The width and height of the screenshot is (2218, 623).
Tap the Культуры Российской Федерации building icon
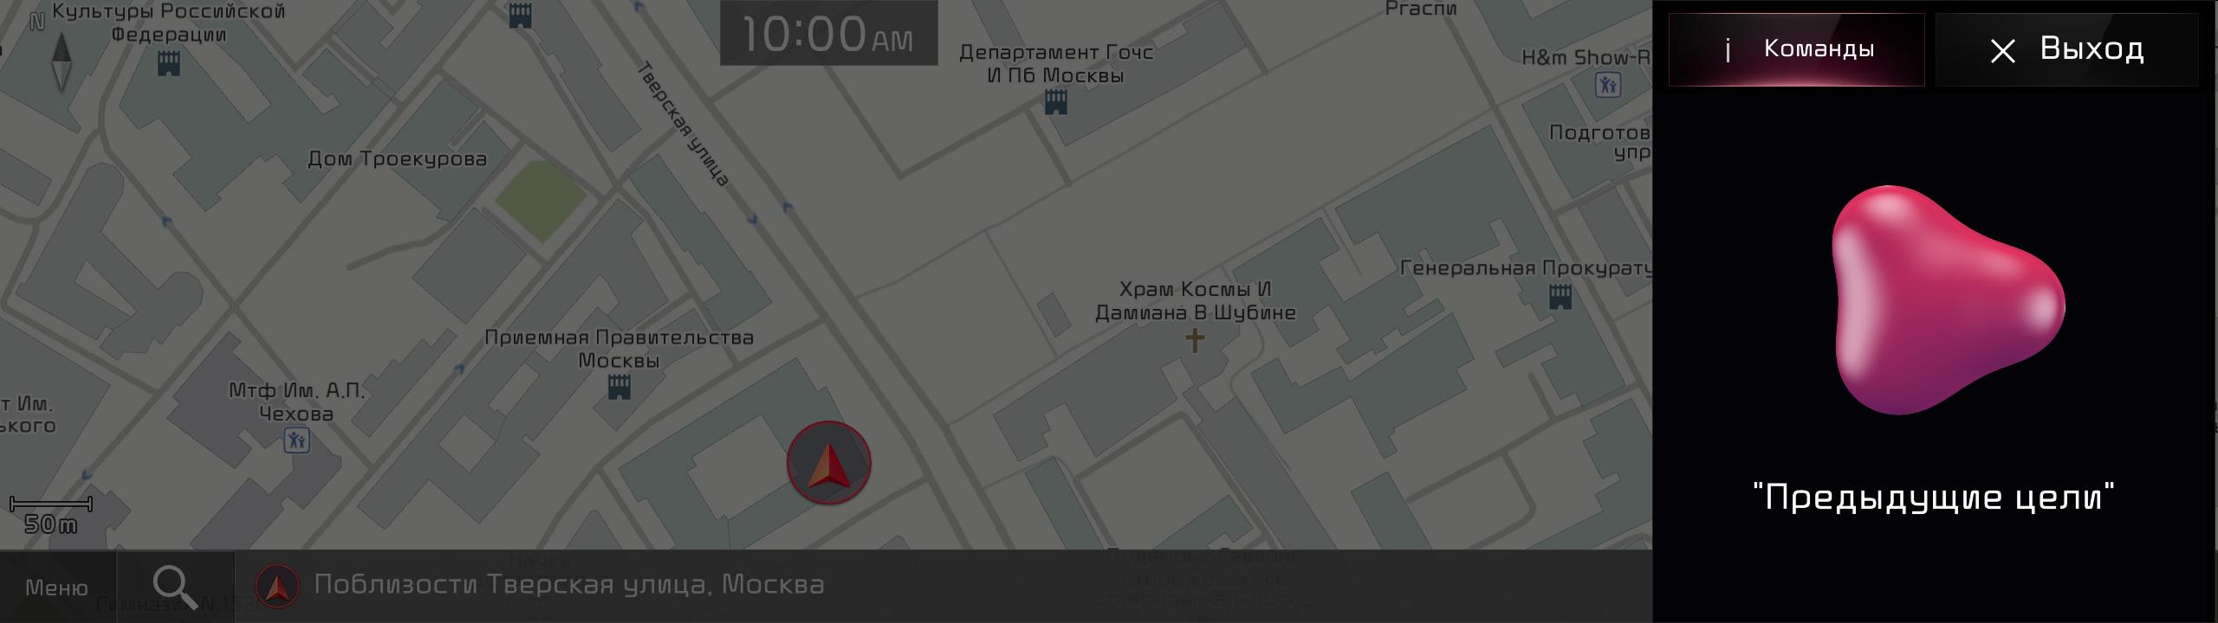168,62
